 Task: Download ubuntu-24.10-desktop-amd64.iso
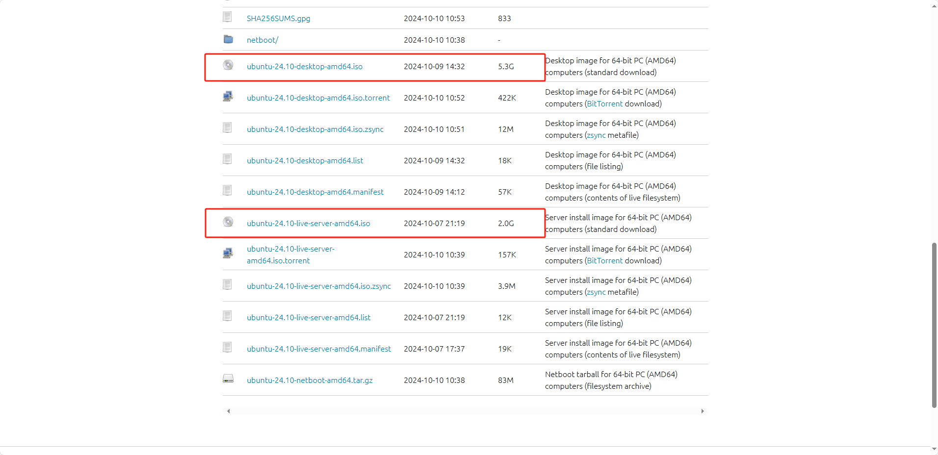tap(305, 67)
